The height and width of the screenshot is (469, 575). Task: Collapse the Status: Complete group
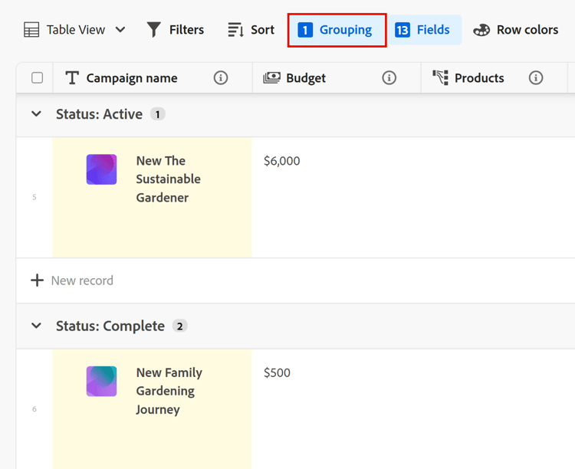click(x=36, y=326)
